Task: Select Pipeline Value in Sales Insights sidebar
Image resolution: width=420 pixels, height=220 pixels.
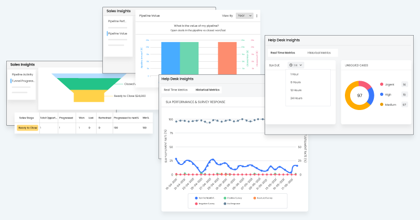Action: tap(117, 34)
